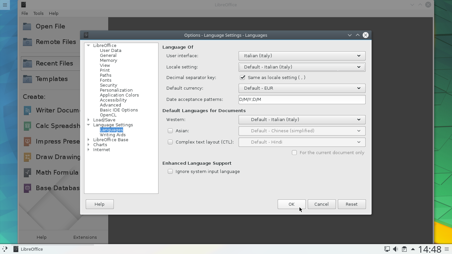The image size is (452, 254).
Task: Open the Western language dropdown
Action: coord(302,119)
